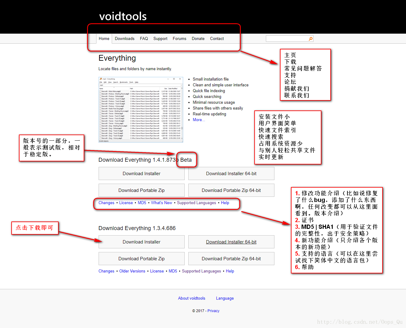
Task: Click the 'Locate files and folders' tagline
Action: [x=135, y=69]
